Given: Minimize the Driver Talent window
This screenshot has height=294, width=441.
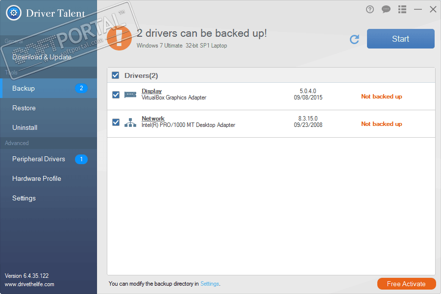Looking at the screenshot, I should coord(418,10).
